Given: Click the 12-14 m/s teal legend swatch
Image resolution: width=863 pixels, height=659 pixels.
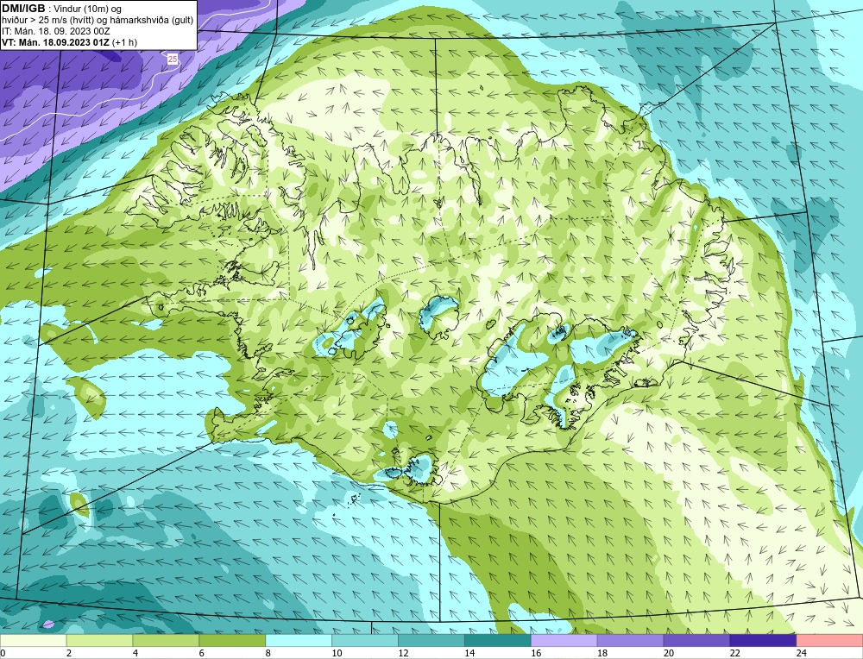Looking at the screenshot, I should point(431,640).
